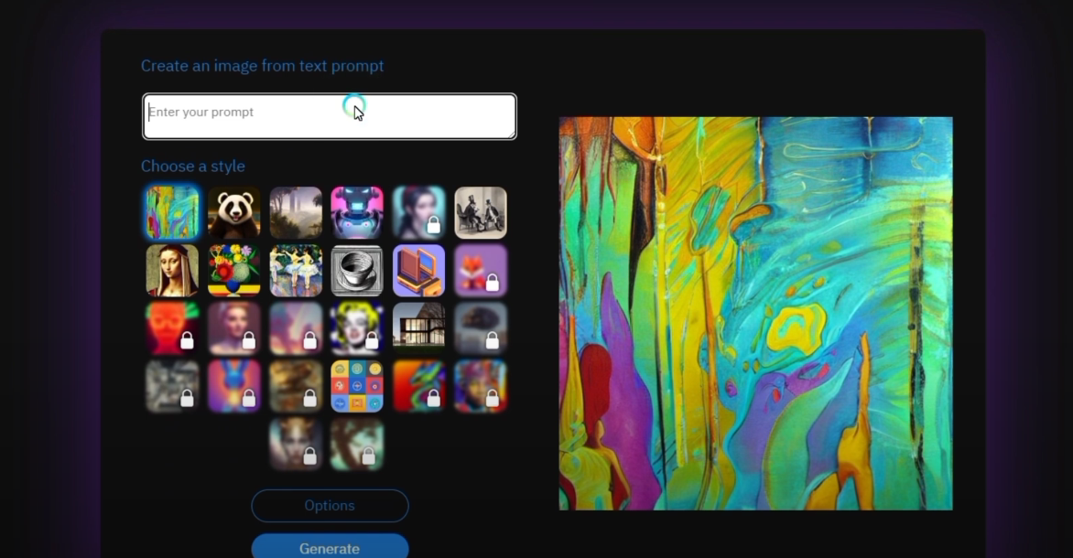This screenshot has height=558, width=1073.
Task: Select the black-and-white vintage sketch style
Action: 481,212
